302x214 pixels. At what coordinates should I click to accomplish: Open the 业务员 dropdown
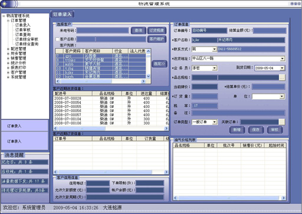point(215,68)
